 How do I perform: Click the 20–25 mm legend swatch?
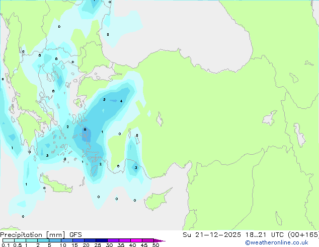coord(90,240)
